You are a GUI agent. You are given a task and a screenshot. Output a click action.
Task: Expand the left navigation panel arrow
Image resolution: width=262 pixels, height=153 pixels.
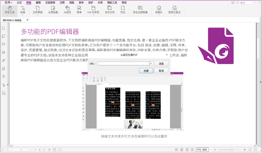[8, 85]
